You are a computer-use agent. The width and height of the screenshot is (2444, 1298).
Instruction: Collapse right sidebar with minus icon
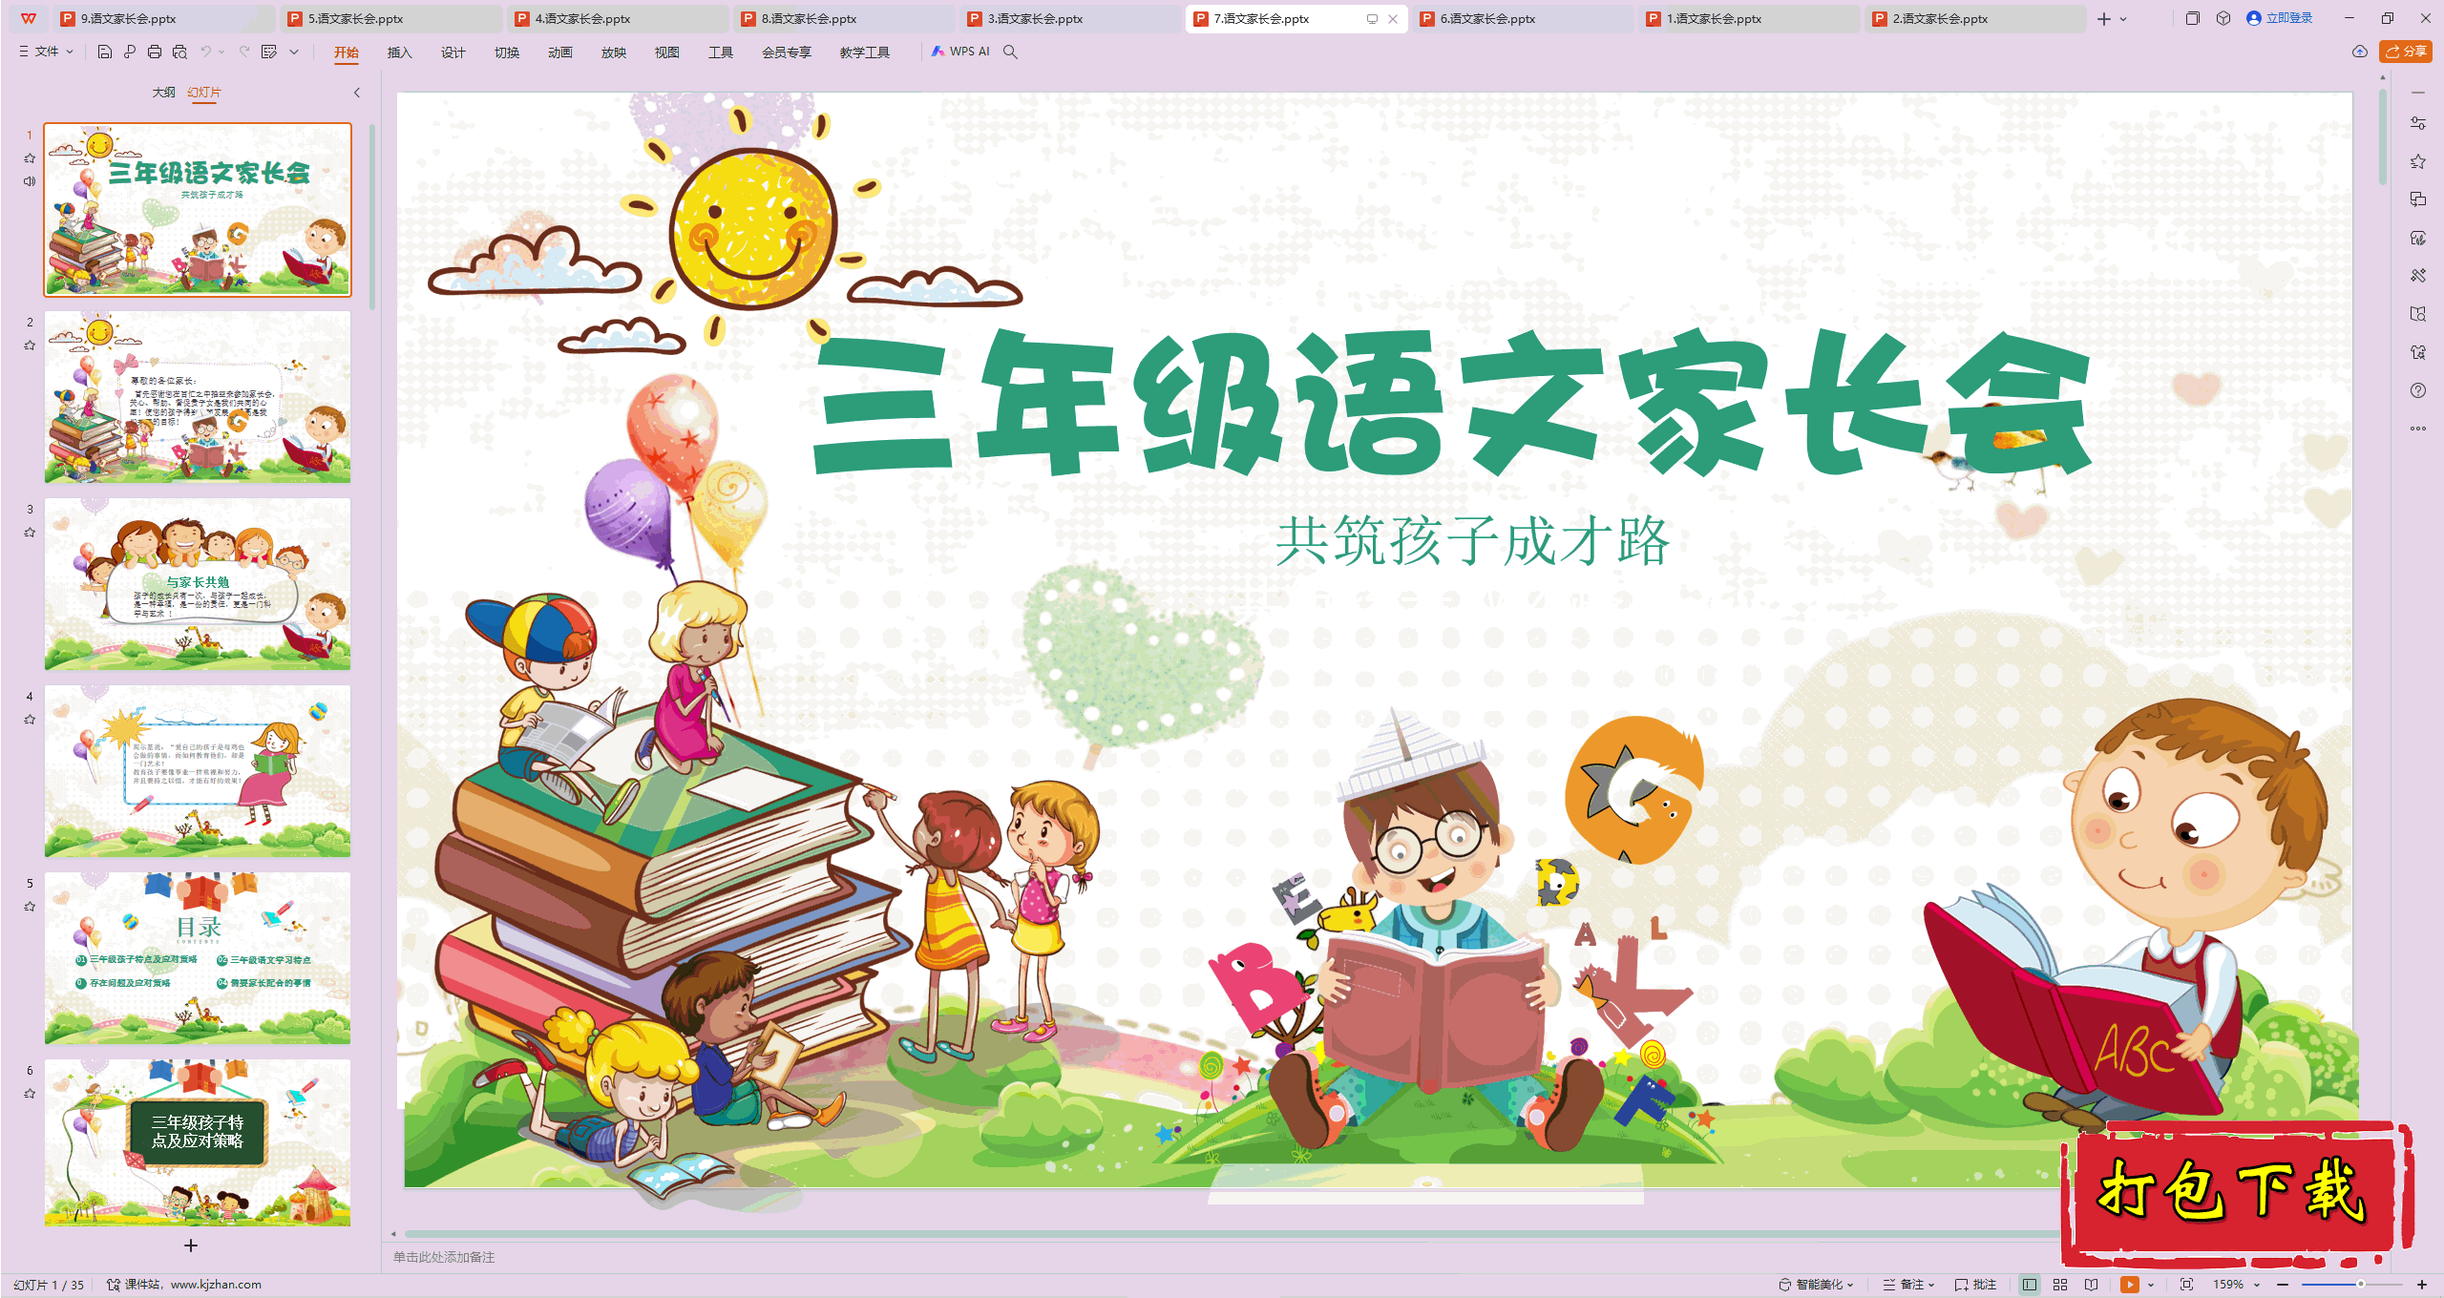click(x=2418, y=93)
